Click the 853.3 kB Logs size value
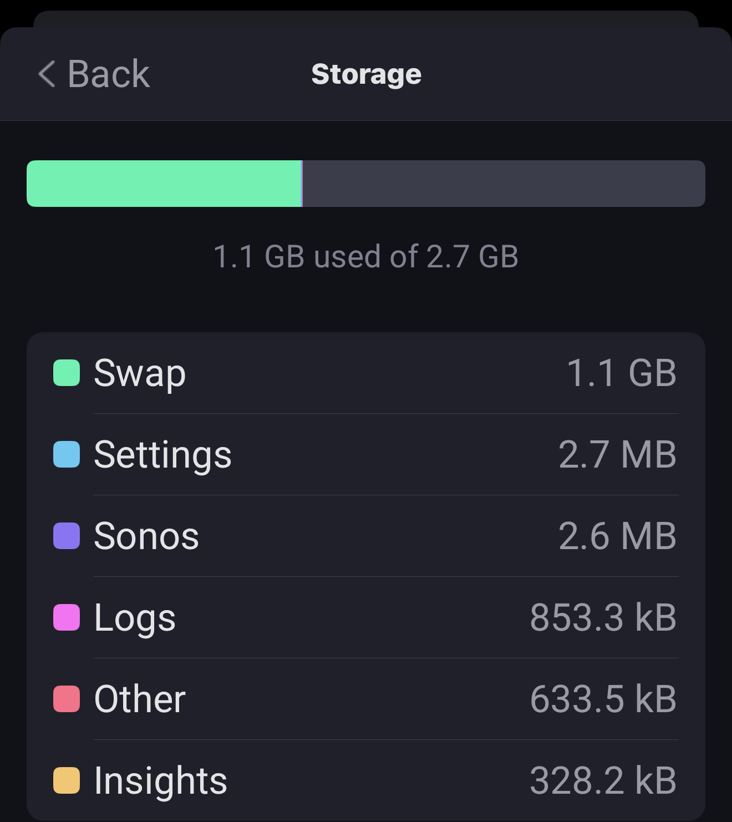 [x=603, y=617]
